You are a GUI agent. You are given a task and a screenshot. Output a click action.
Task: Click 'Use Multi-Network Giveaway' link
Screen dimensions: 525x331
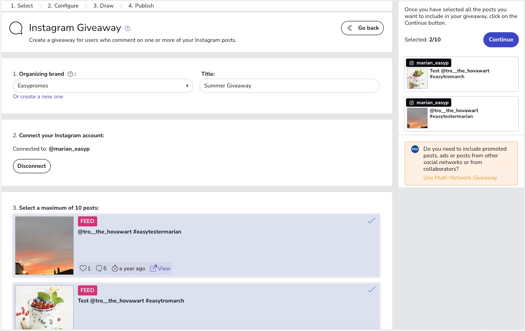click(x=460, y=178)
